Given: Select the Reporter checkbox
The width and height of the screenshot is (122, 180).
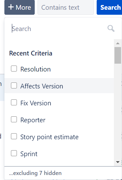Looking at the screenshot, I should [14, 119].
